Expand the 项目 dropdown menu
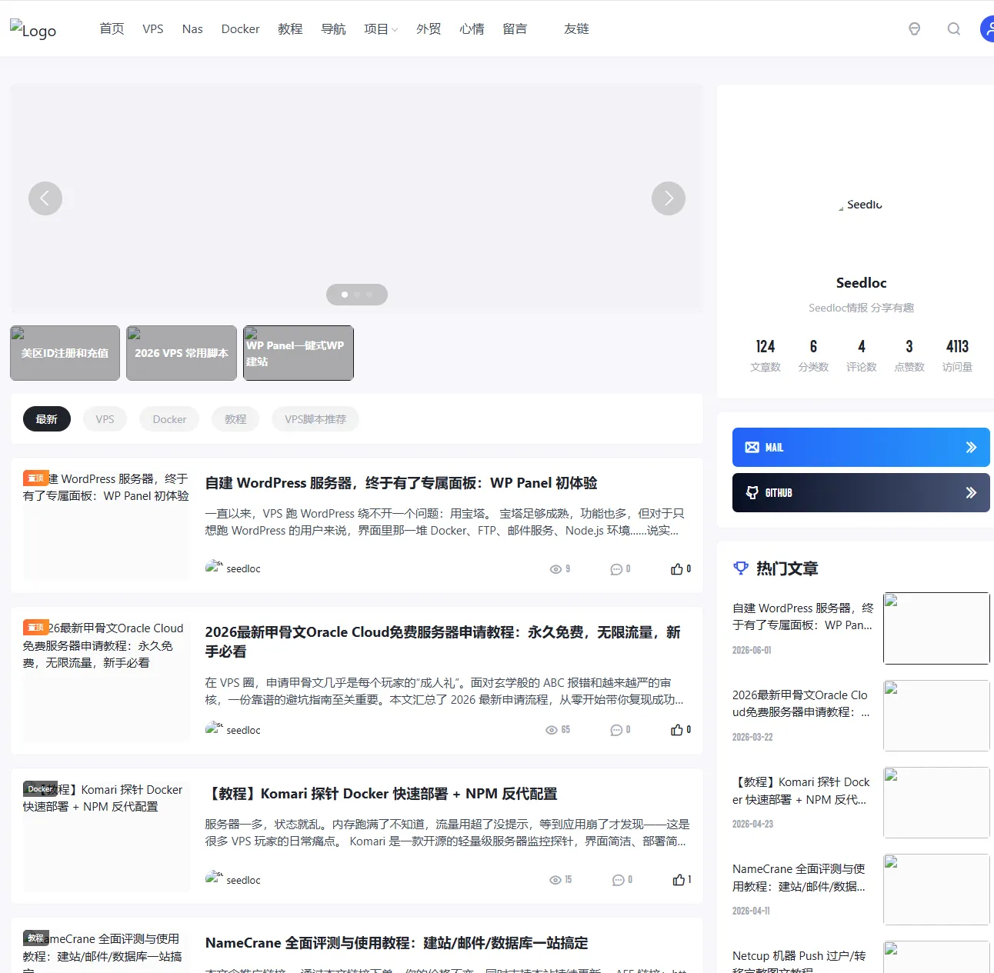 381,29
